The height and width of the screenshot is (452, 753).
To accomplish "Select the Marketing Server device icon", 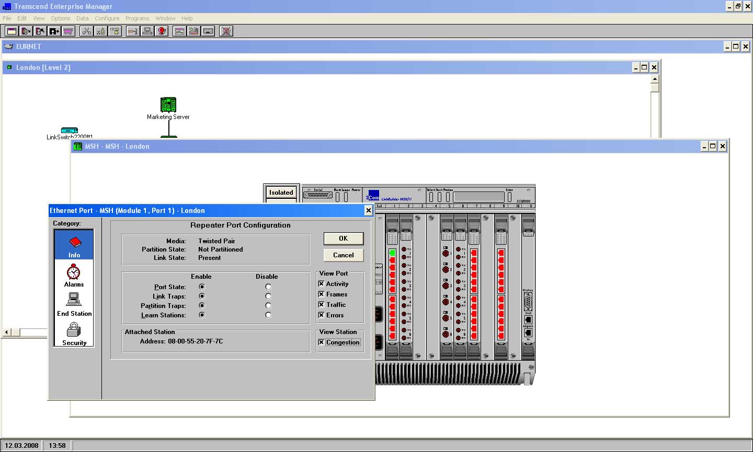I will pos(168,104).
